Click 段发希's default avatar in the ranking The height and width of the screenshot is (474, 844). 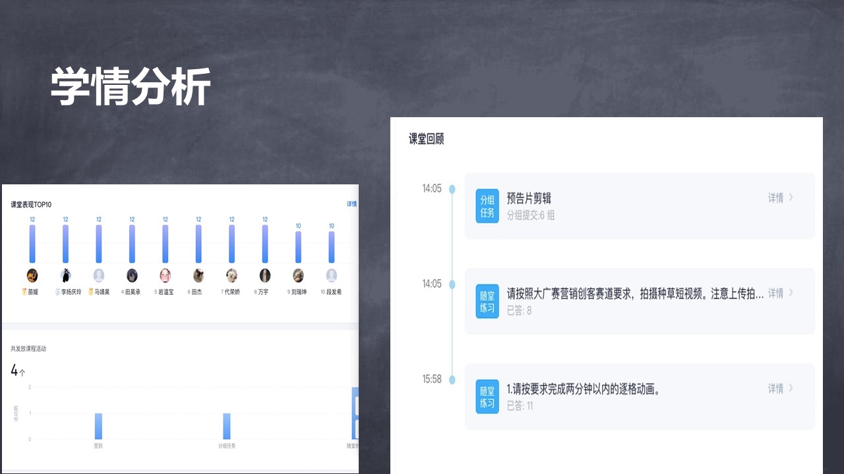[x=331, y=275]
